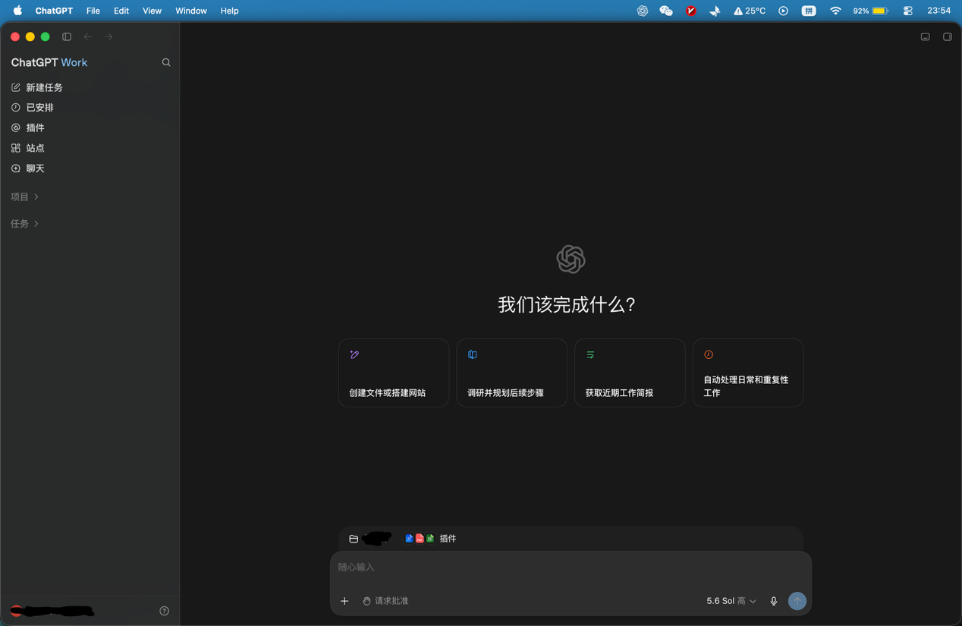Screen dimensions: 962x626
Task: Toggle the sidebar panel icon
Action: click(x=67, y=36)
